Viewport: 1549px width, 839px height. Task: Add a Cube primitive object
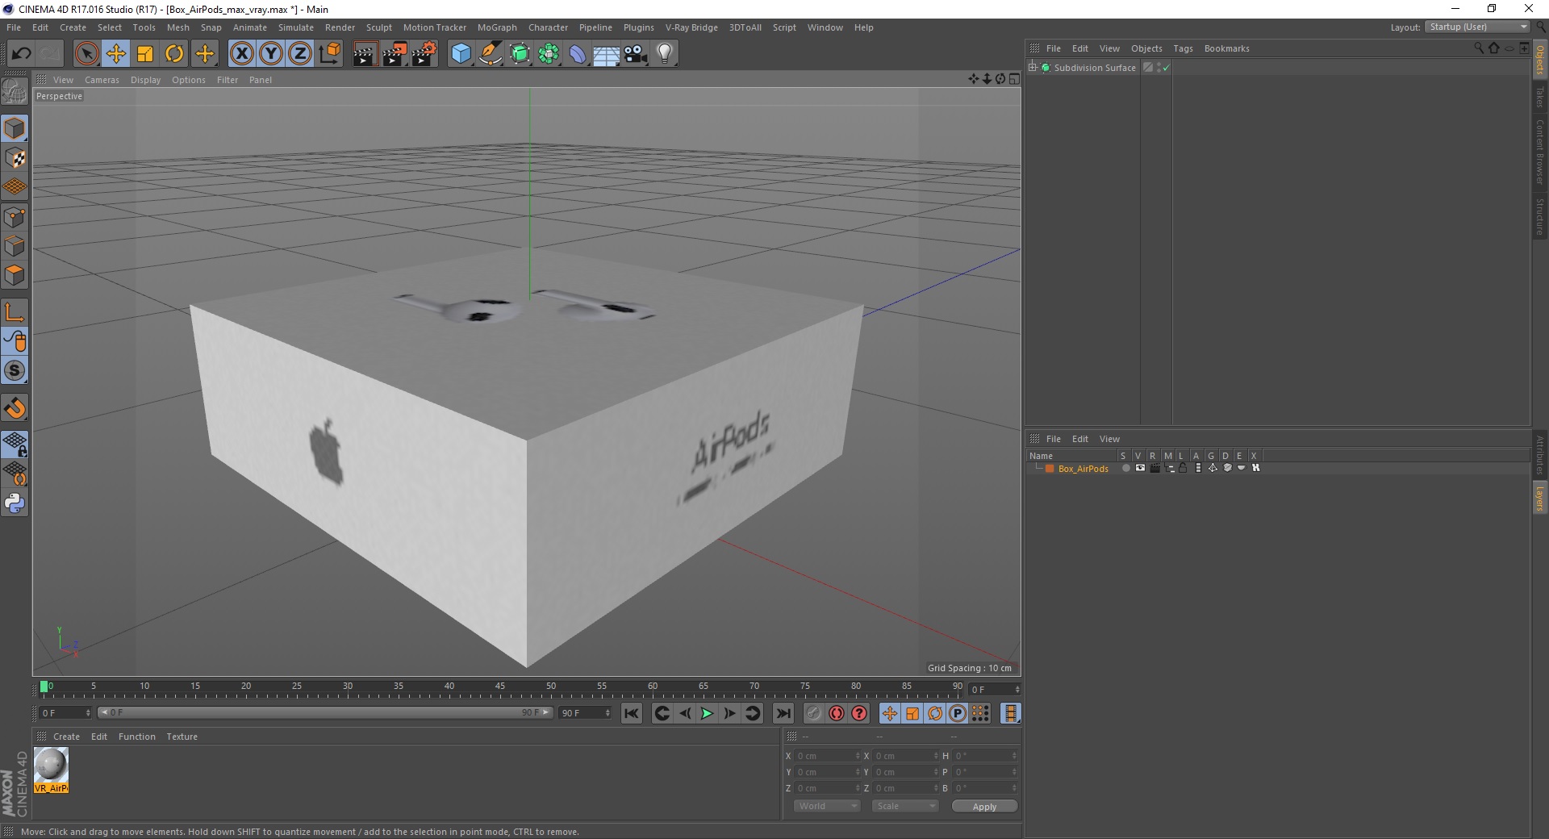[461, 54]
